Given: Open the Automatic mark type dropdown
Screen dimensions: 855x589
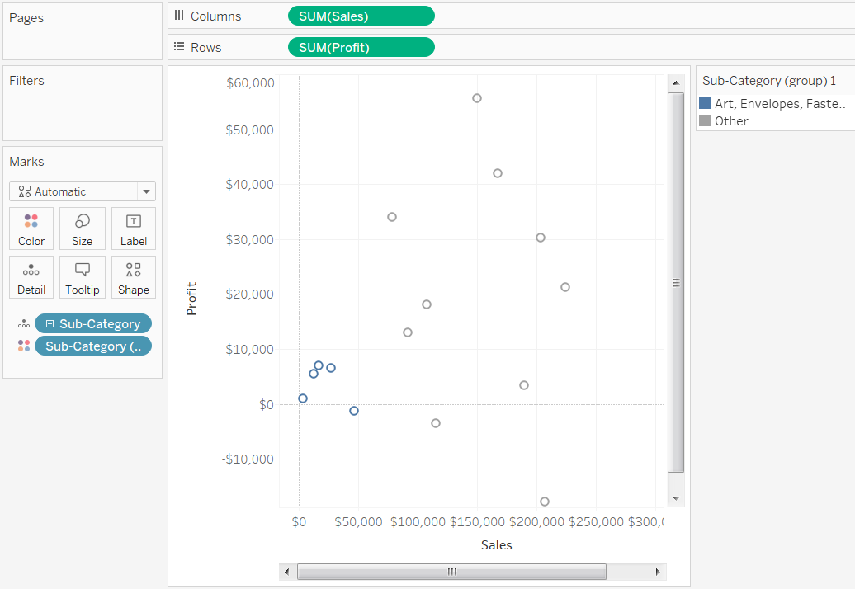Looking at the screenshot, I should point(83,191).
